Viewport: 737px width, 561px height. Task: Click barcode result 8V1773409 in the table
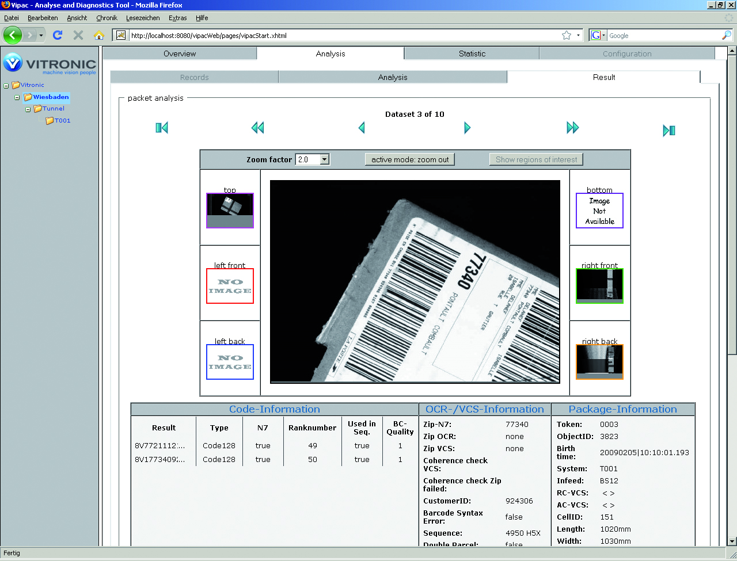[x=160, y=459]
